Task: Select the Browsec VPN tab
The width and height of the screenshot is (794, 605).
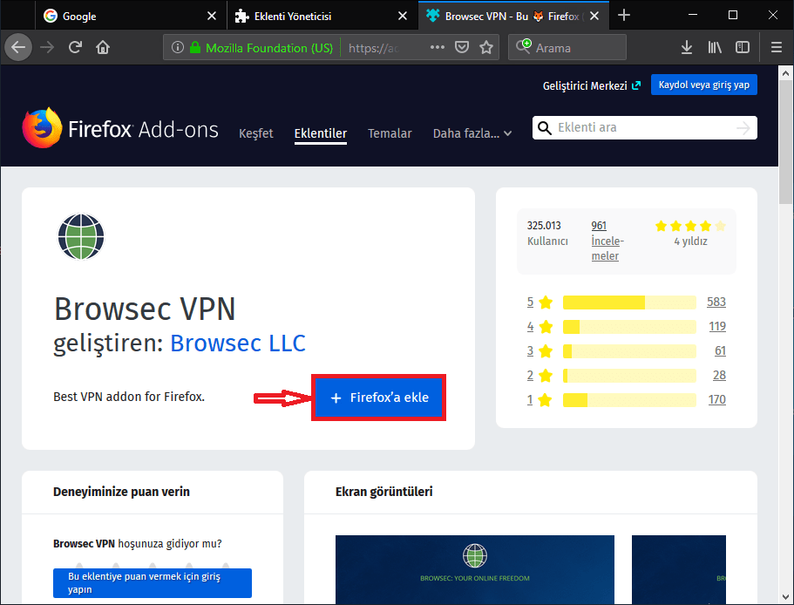Action: click(x=514, y=17)
